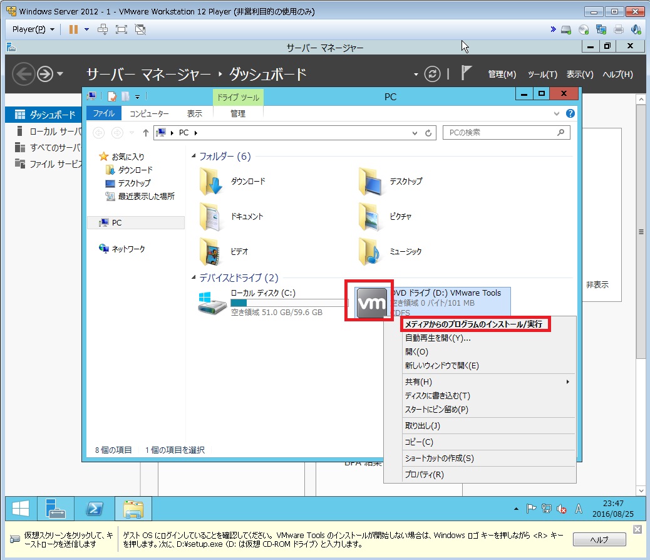Open PowerShell from the taskbar
The width and height of the screenshot is (650, 560).
(x=95, y=508)
